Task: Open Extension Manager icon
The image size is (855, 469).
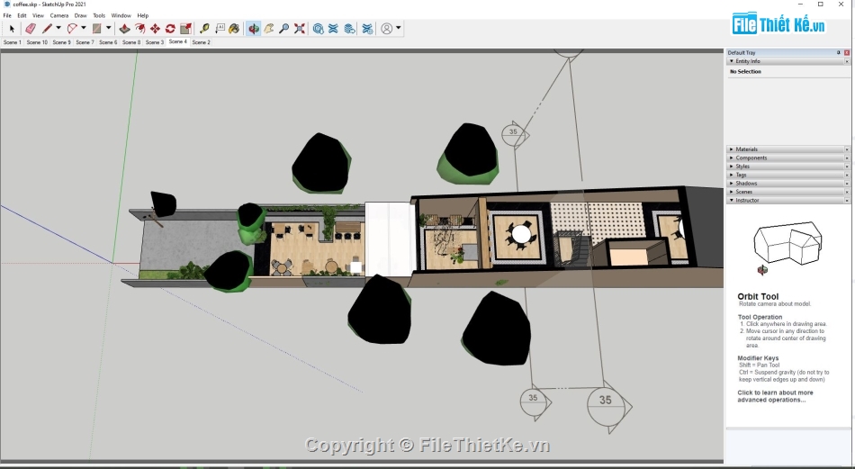Action: [x=368, y=29]
